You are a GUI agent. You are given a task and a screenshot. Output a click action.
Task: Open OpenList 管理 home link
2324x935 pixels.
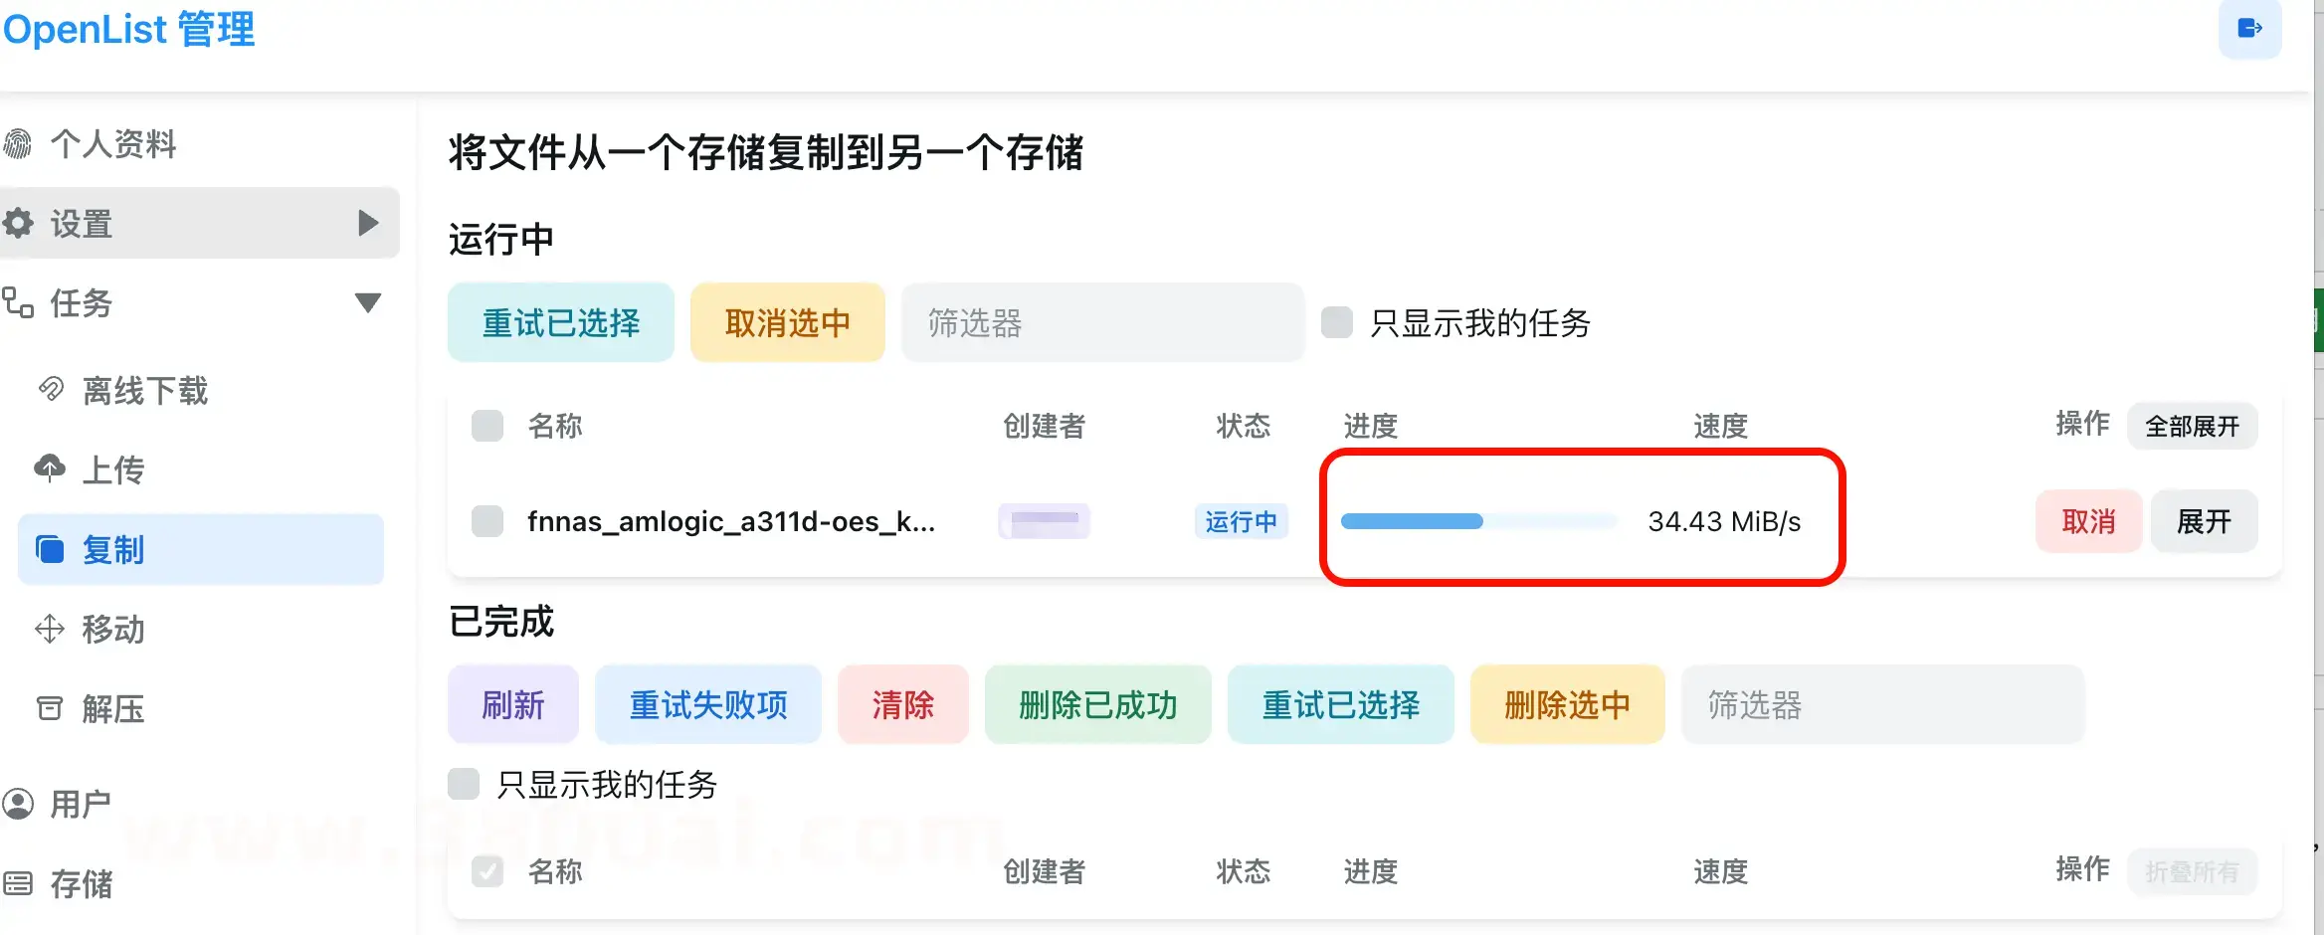(129, 29)
